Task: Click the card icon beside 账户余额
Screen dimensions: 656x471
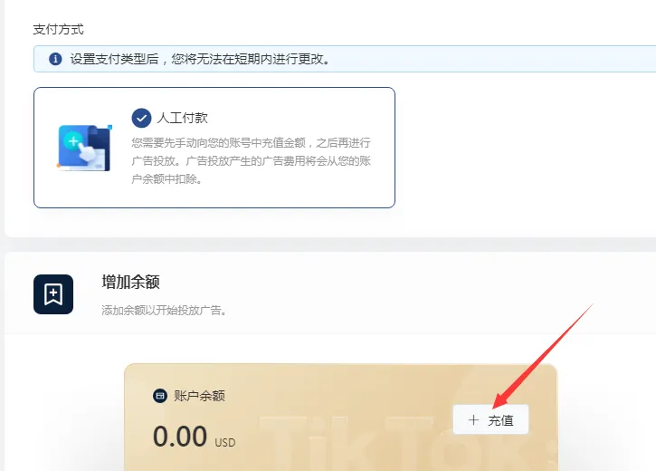Action: [160, 395]
